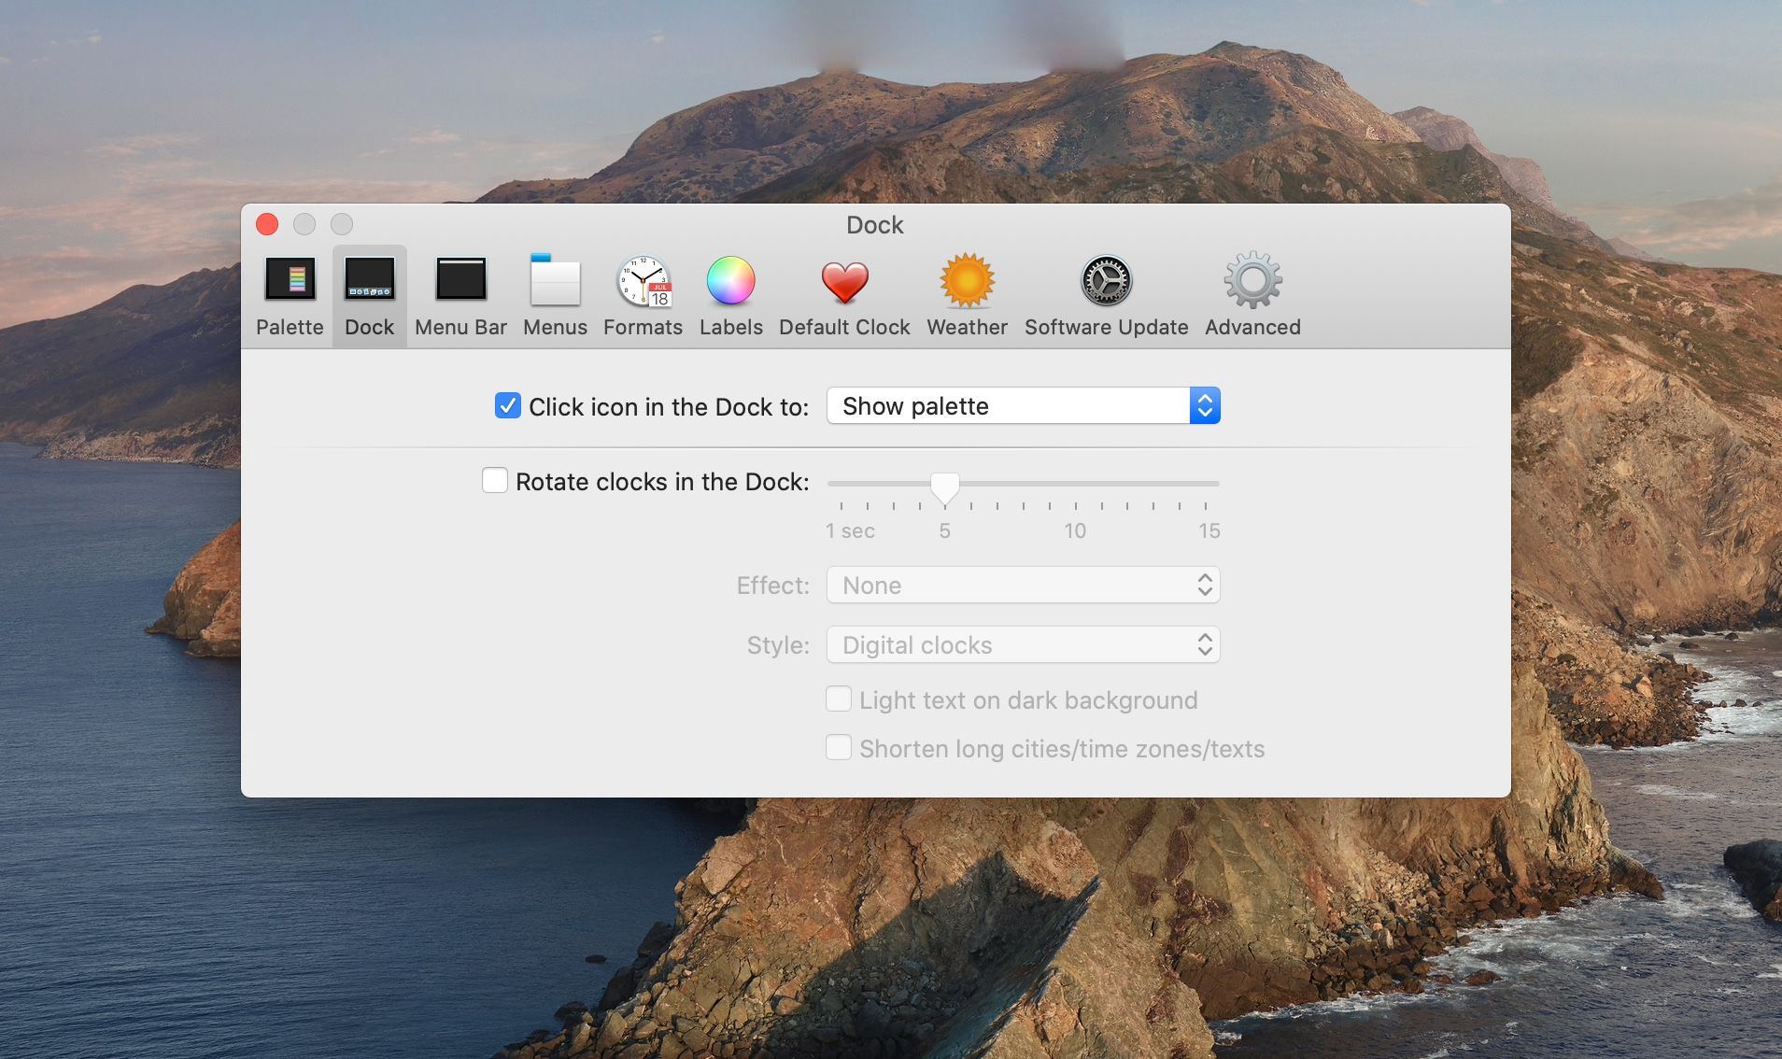Open the 'Show palette' dropdown
This screenshot has width=1782, height=1059.
pos(1022,405)
